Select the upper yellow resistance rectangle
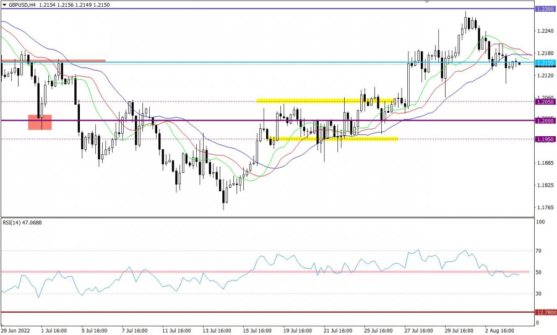This screenshot has height=335, width=557. (326, 100)
